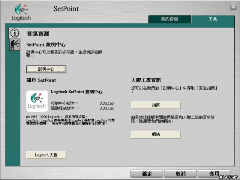Click the 驅動程式版本 version value 3.30.165
The width and height of the screenshot is (240, 180).
(107, 108)
